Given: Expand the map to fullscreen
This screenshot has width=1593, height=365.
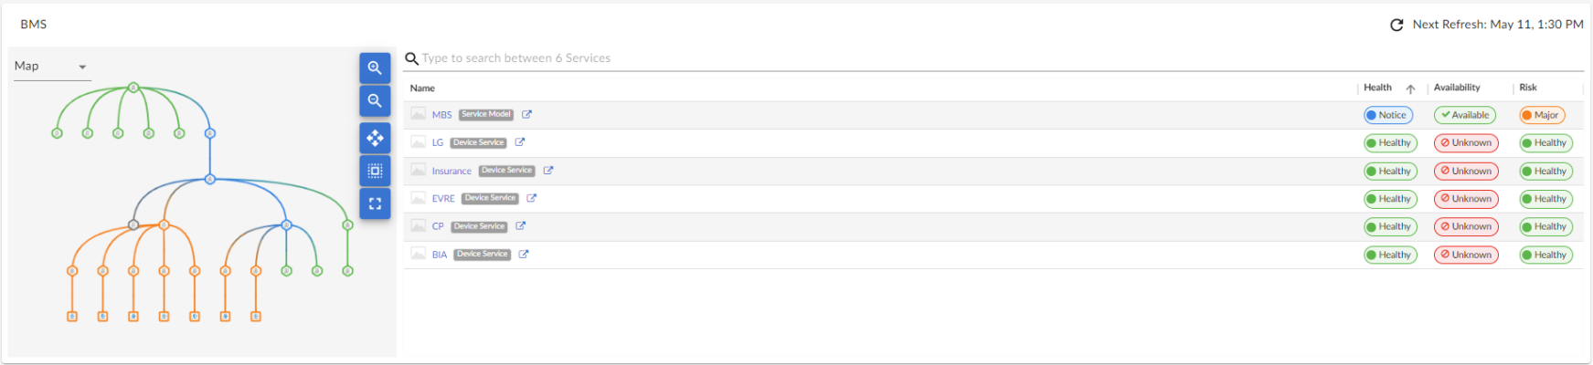Looking at the screenshot, I should point(375,203).
